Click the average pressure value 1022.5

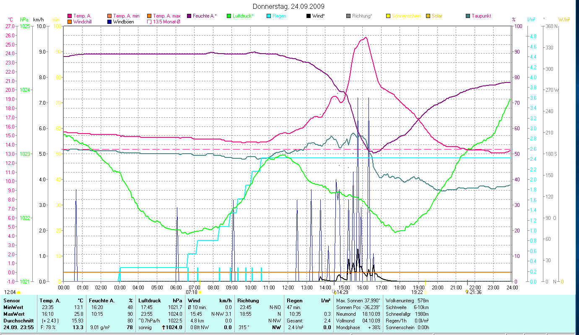tap(174, 321)
